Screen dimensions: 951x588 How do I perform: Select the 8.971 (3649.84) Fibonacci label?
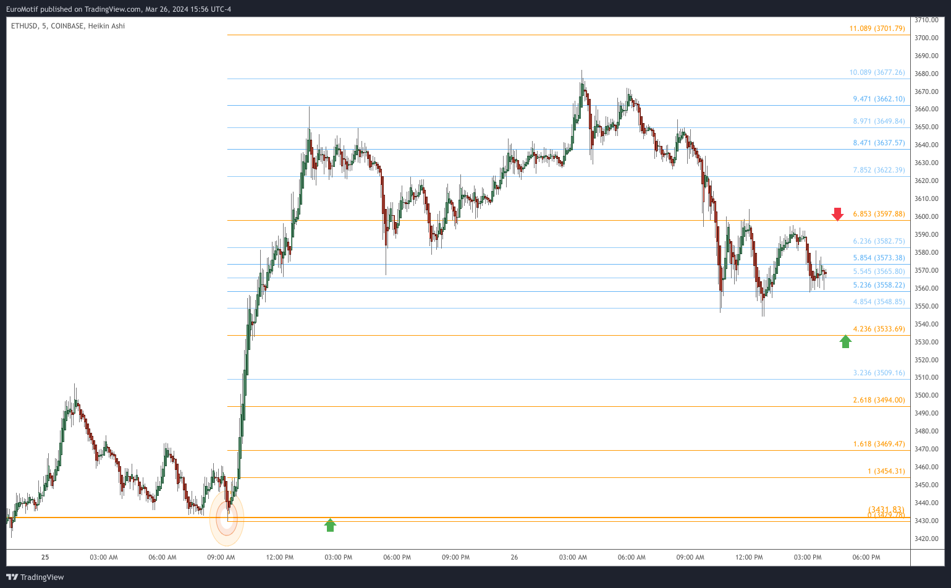[879, 121]
